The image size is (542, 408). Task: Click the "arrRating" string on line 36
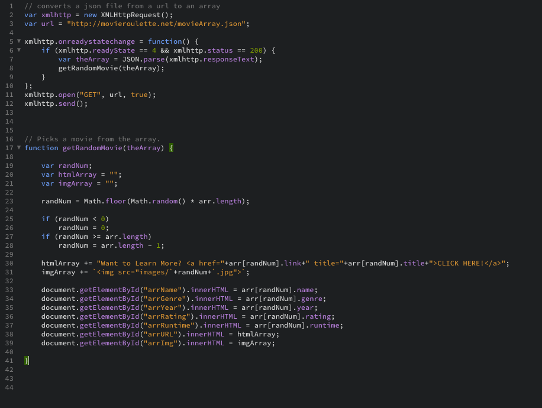(167, 316)
